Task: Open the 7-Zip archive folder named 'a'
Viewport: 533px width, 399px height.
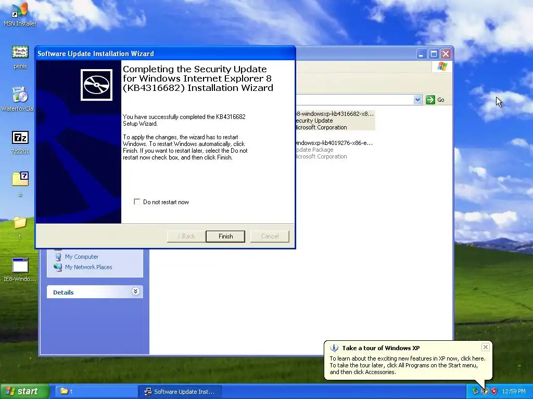Action: (x=20, y=179)
